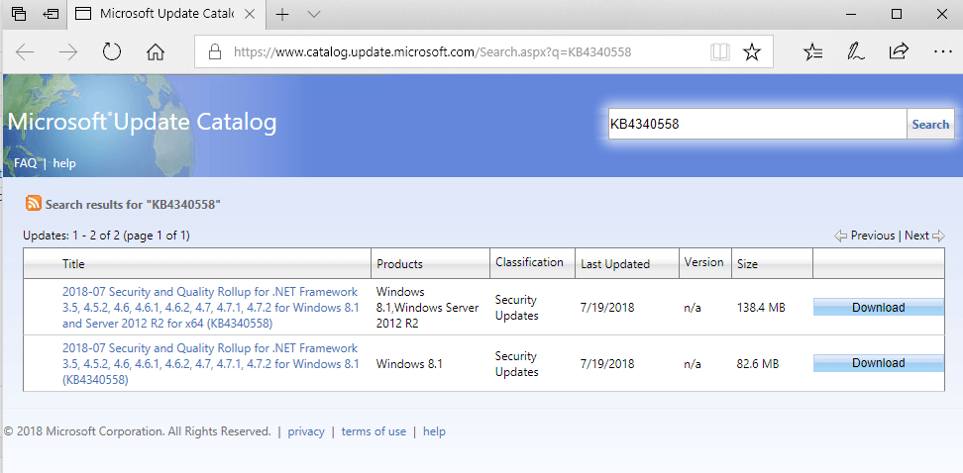Image resolution: width=963 pixels, height=473 pixels.
Task: Click '82.6 MB' size cell
Action: [x=758, y=364]
